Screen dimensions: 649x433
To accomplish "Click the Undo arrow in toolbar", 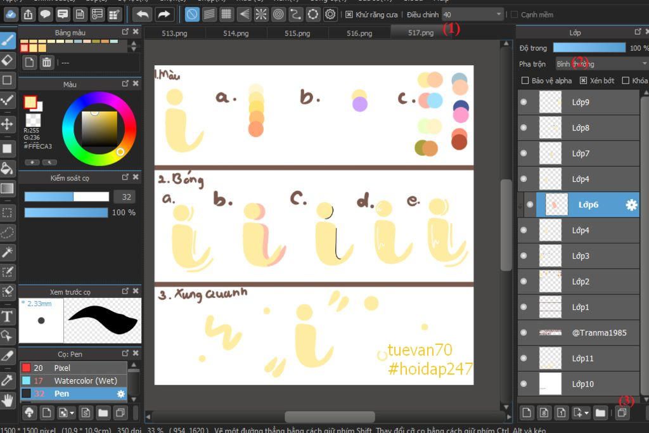I will click(143, 15).
